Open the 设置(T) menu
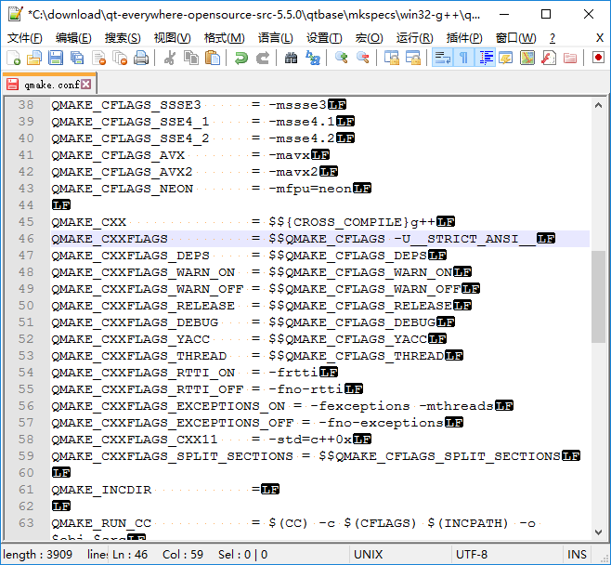Screen dimensions: 611x565 tap(324, 38)
